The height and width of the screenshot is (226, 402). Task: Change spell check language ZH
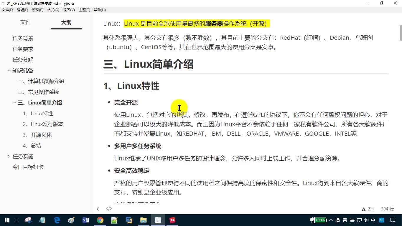[x=371, y=209]
